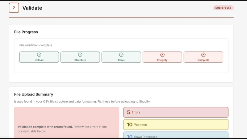Click the Validate heading
This screenshot has height=139, width=247.
click(32, 8)
